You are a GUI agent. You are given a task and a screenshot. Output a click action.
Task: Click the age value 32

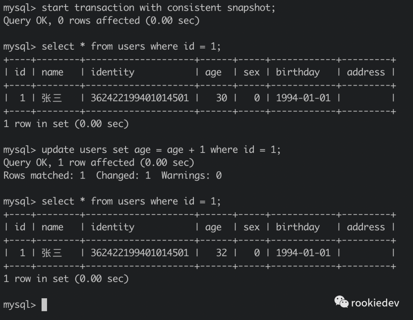point(221,252)
